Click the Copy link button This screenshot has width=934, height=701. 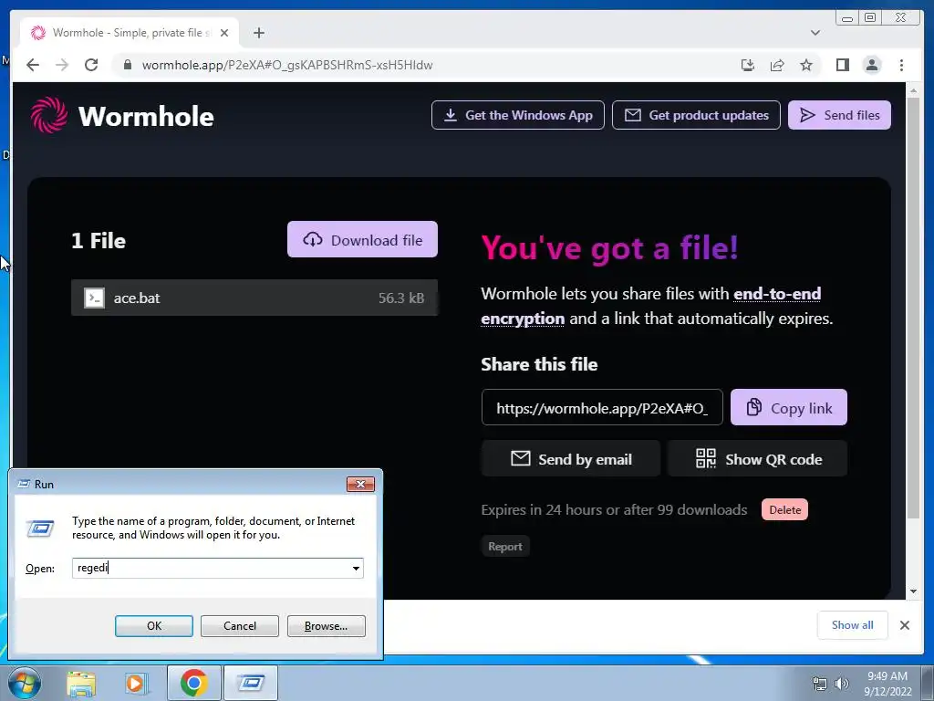(789, 408)
